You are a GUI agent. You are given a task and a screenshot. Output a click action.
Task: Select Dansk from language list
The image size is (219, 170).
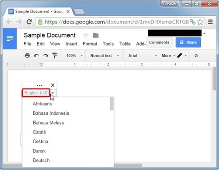(39, 151)
